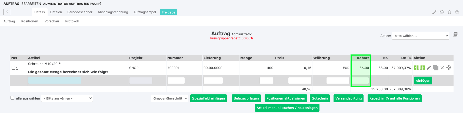Copy position 1 with duplicate icon
This screenshot has width=463, height=113.
click(435, 68)
